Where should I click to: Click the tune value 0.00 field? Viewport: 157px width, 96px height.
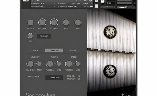tap(111, 3)
